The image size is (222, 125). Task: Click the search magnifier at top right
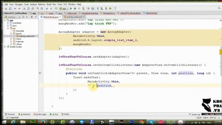[x=219, y=8]
